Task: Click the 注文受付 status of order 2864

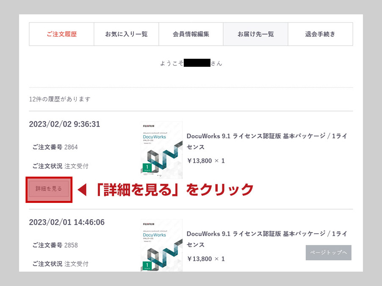Action: [x=76, y=166]
